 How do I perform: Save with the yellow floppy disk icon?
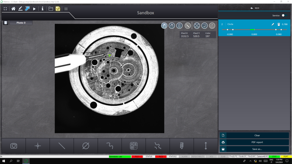click(x=58, y=9)
